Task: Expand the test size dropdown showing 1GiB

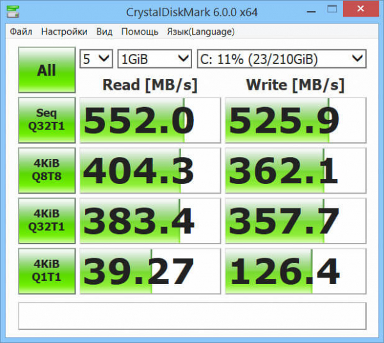Action: click(154, 59)
